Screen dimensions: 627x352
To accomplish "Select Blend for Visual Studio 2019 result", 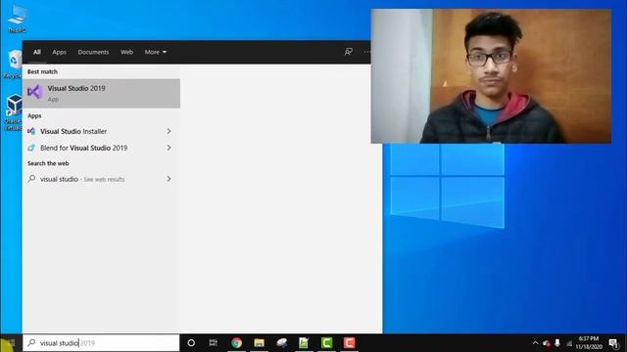I will 101,148.
